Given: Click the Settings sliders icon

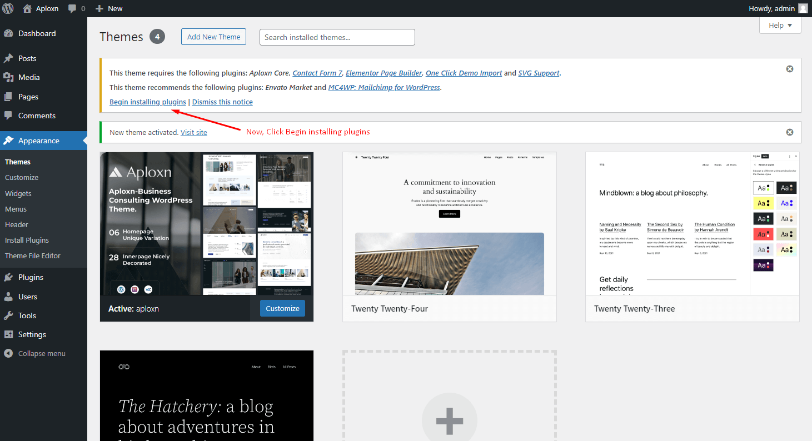Looking at the screenshot, I should point(8,334).
